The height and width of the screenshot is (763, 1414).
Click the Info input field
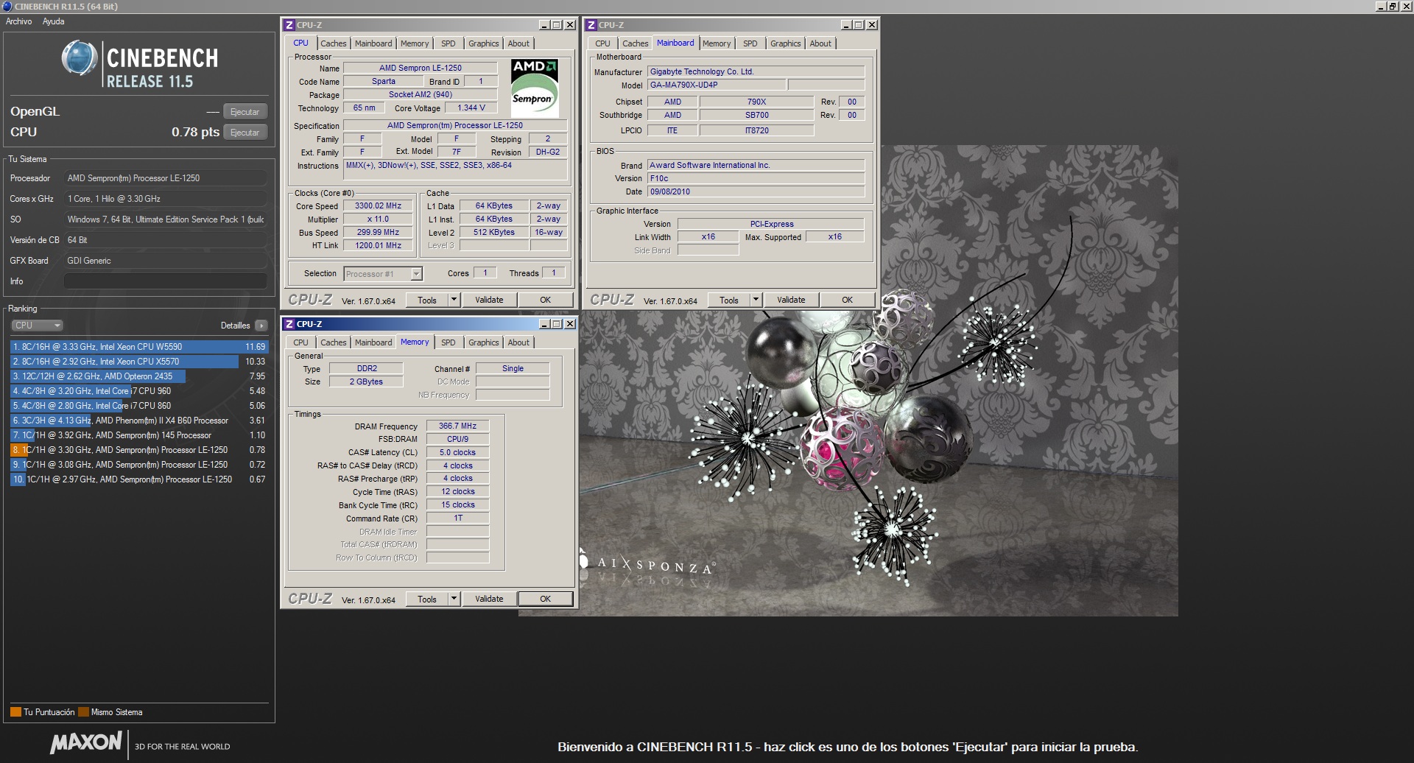pyautogui.click(x=166, y=281)
